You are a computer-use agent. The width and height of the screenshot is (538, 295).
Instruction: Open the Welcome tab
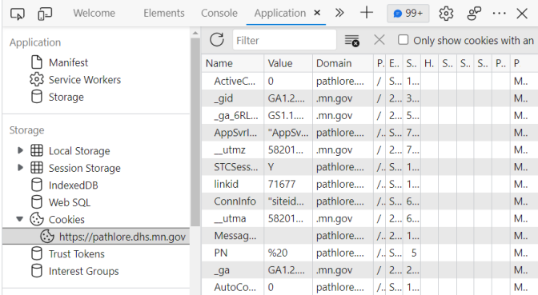(94, 13)
